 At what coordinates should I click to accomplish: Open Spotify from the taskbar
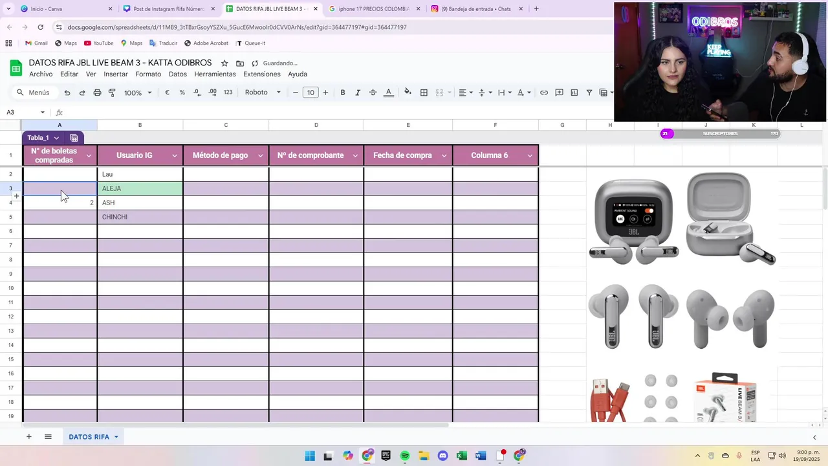tap(405, 456)
